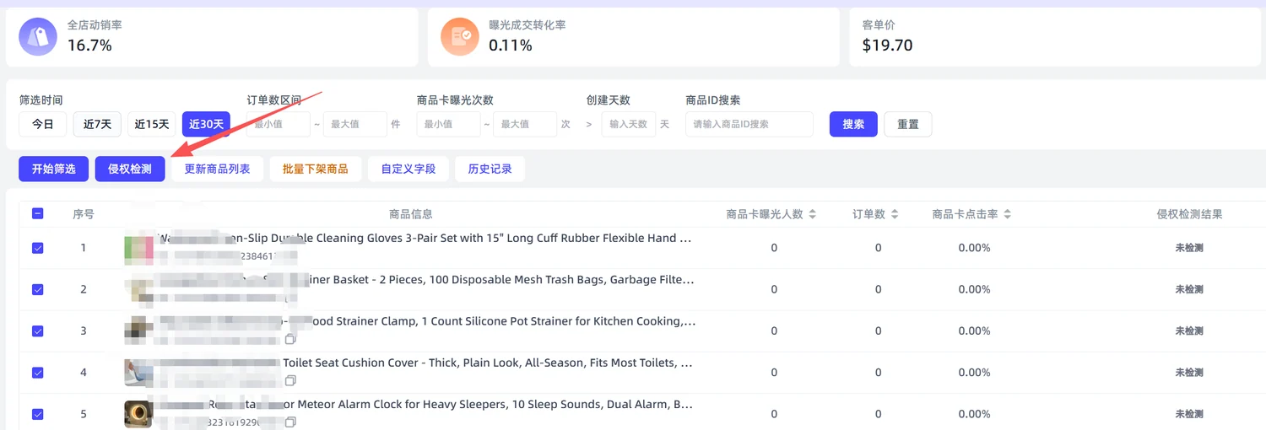Click the Toilet Seat Cushion Cover title
The width and height of the screenshot is (1266, 430).
pyautogui.click(x=425, y=363)
